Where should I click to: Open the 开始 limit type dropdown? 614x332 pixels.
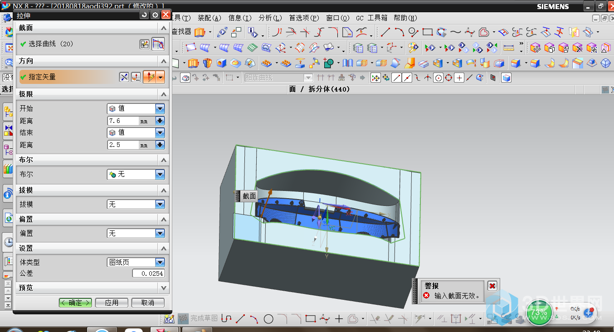pos(160,108)
